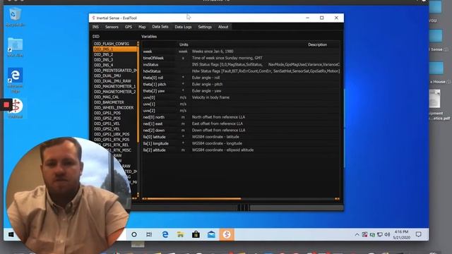The width and height of the screenshot is (452, 254).
Task: Click the hdwStatus variable row
Action: click(x=241, y=71)
